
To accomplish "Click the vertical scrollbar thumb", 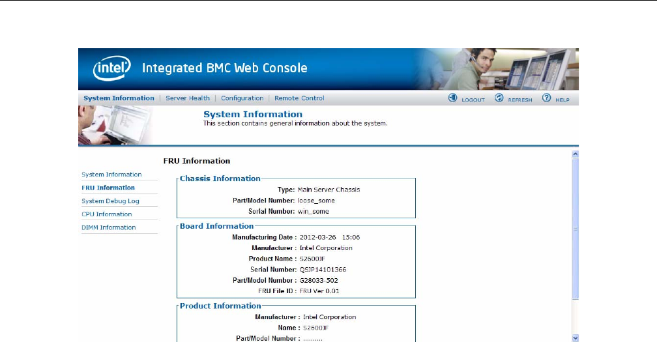I will (576, 229).
